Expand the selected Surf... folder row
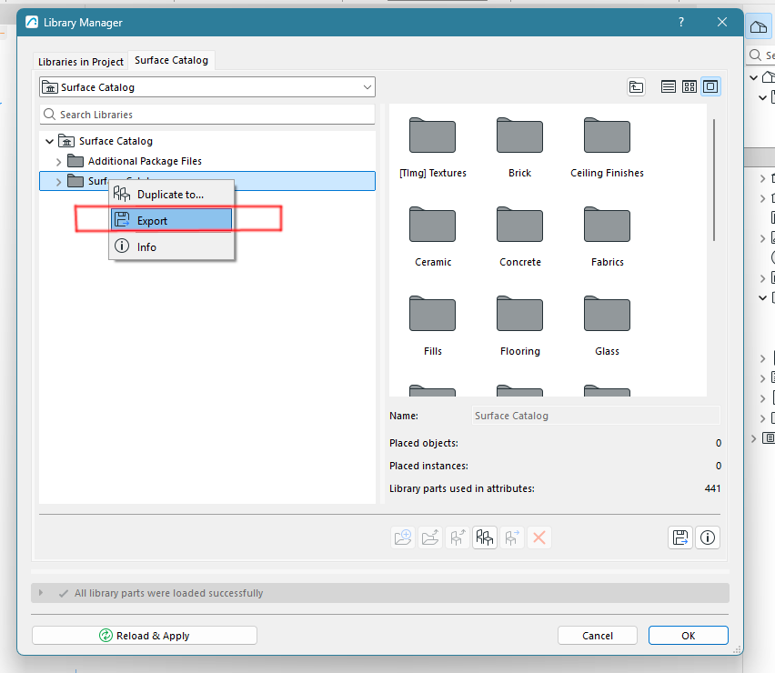 pos(59,181)
